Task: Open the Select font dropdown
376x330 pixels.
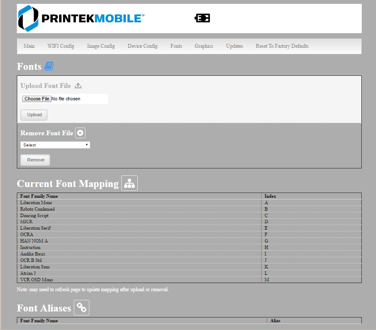Action: 55,145
